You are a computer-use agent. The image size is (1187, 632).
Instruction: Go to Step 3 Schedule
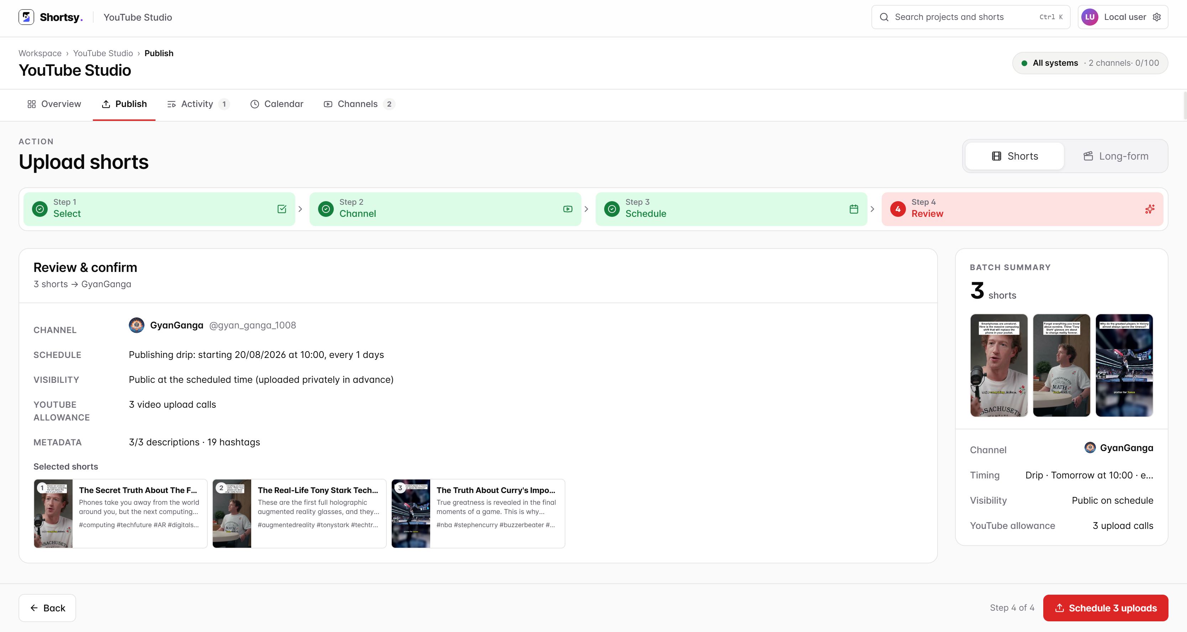coord(731,209)
